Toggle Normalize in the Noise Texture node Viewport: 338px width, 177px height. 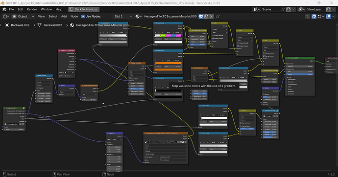point(130,78)
